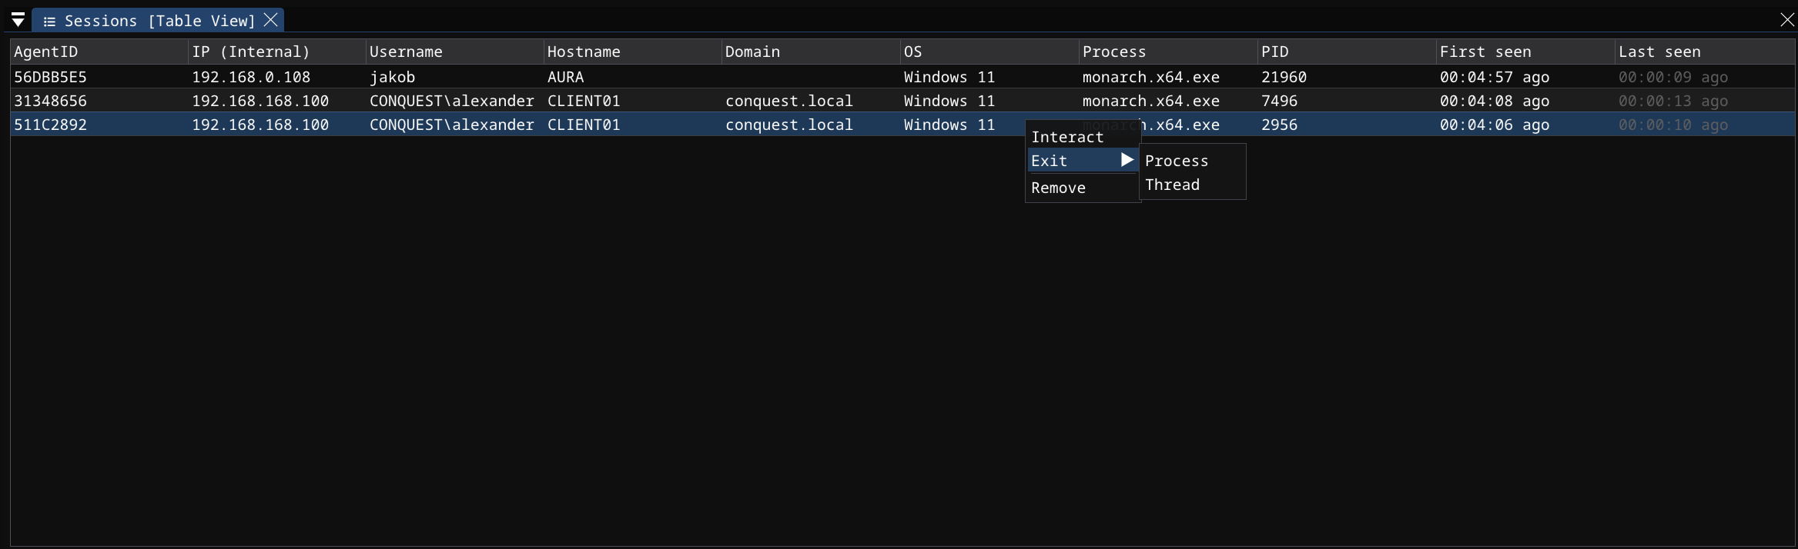Choose Thread in the Exit submenu
Viewport: 1798px width, 549px height.
[1172, 185]
